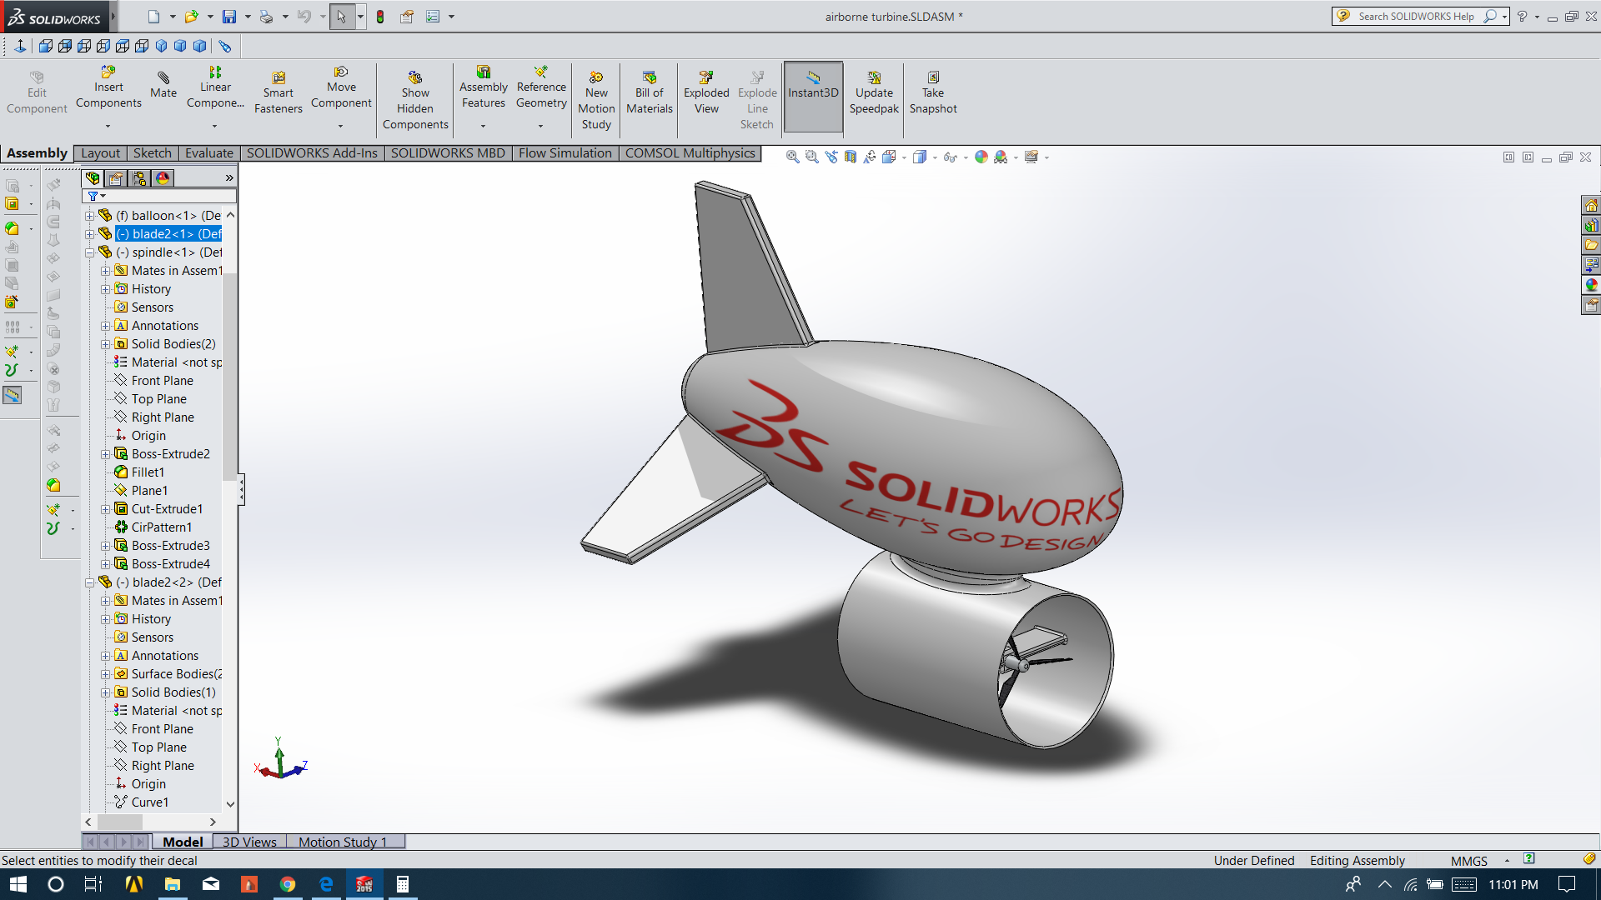
Task: Expand Solid Bodies(2) folder
Action: pos(106,344)
